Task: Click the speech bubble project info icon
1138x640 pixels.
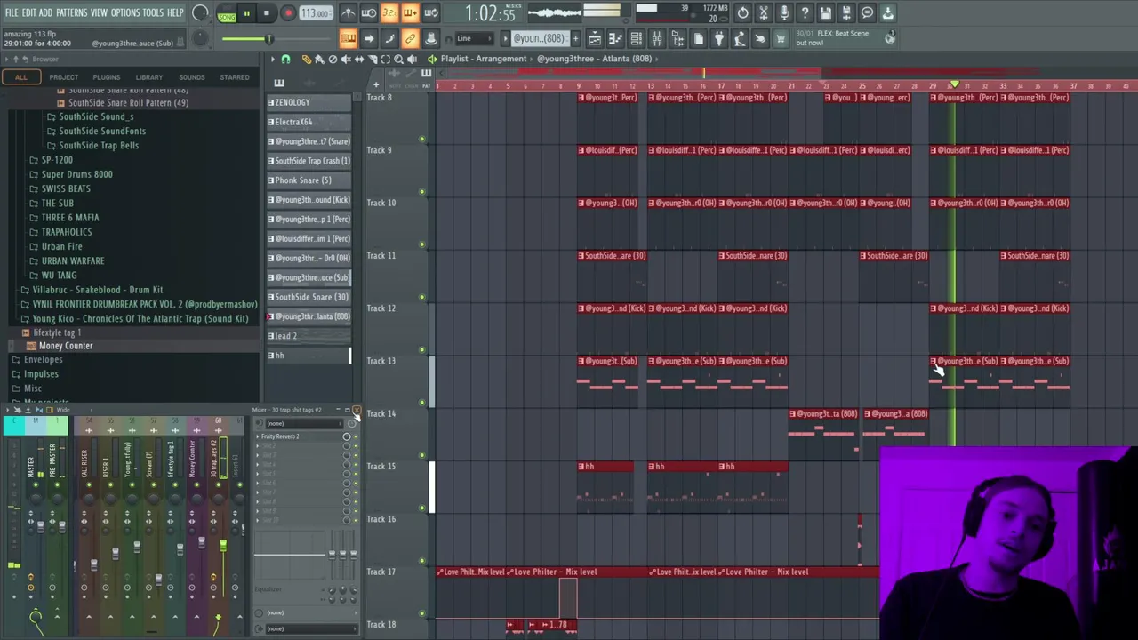Action: [867, 13]
